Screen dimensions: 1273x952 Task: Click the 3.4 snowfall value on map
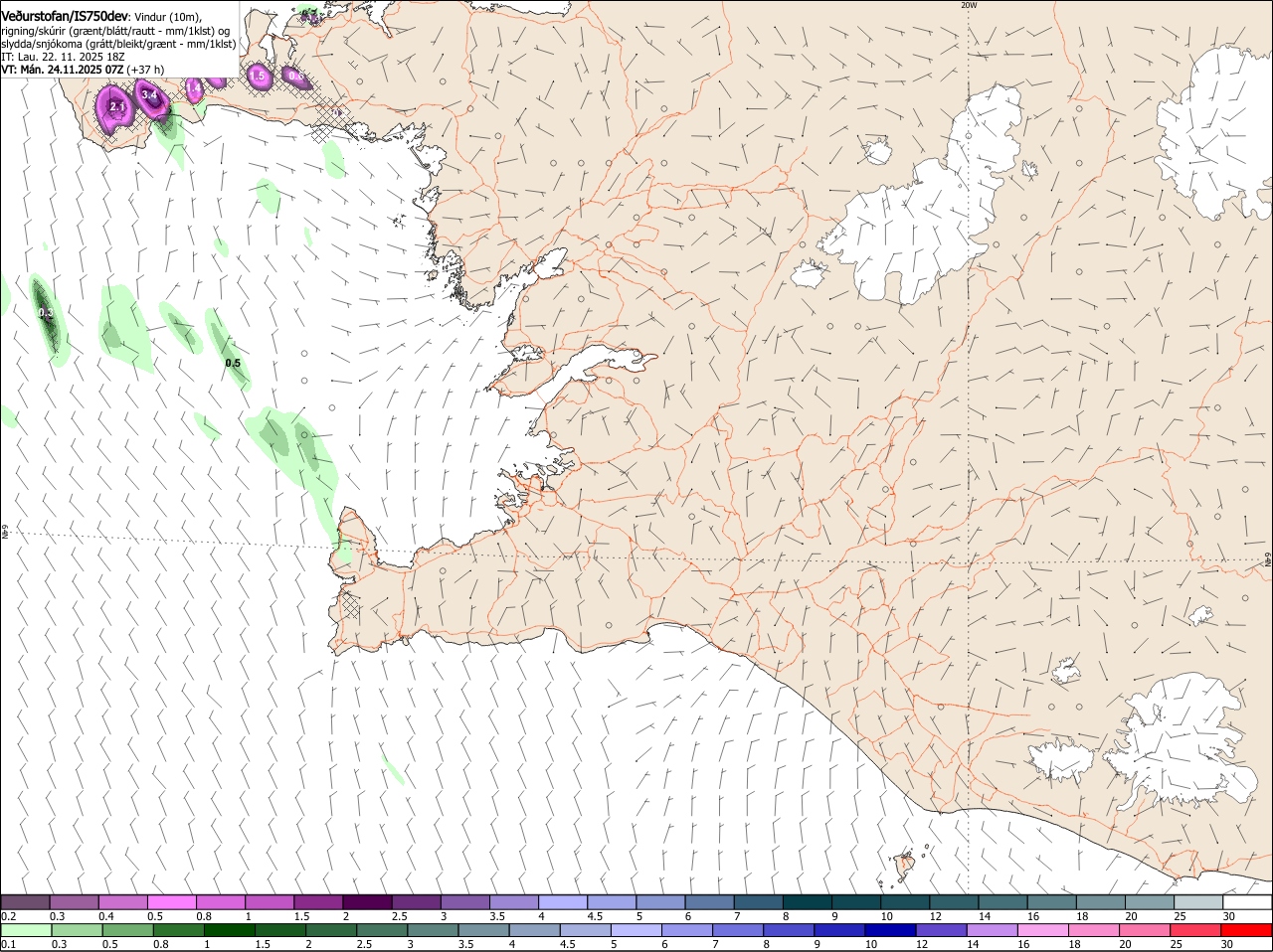(150, 95)
